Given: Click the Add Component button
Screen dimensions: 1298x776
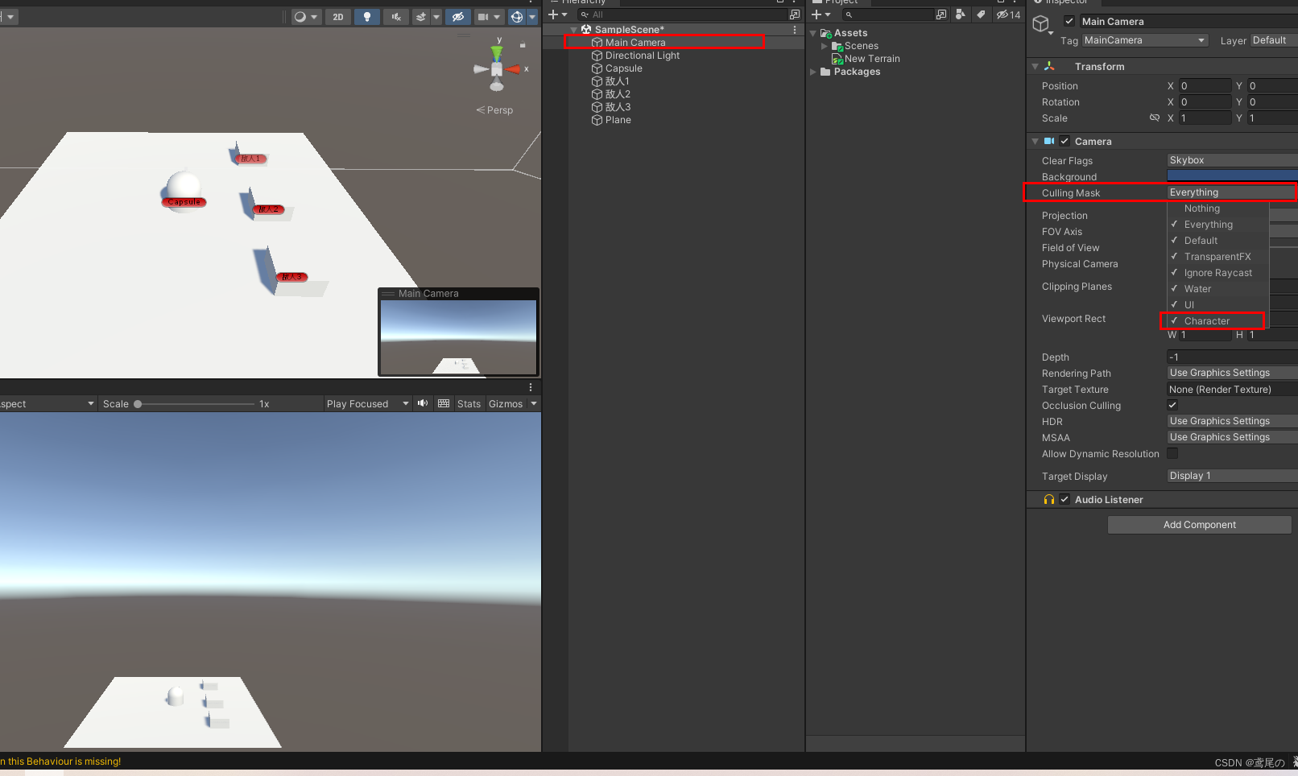Looking at the screenshot, I should coord(1200,525).
